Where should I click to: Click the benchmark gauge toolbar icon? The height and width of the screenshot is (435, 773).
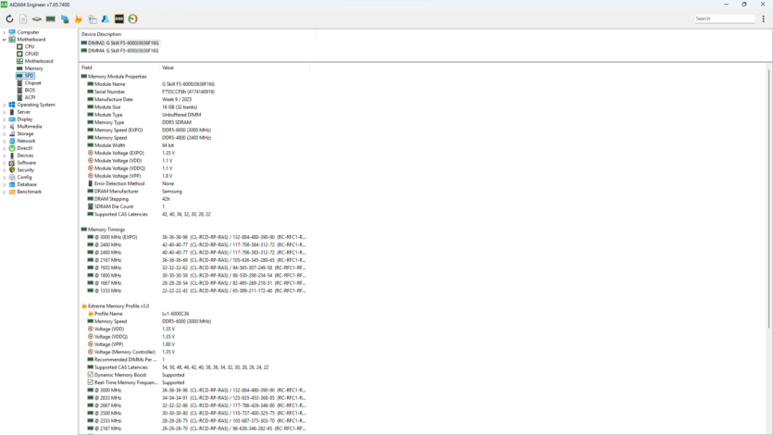click(x=132, y=19)
